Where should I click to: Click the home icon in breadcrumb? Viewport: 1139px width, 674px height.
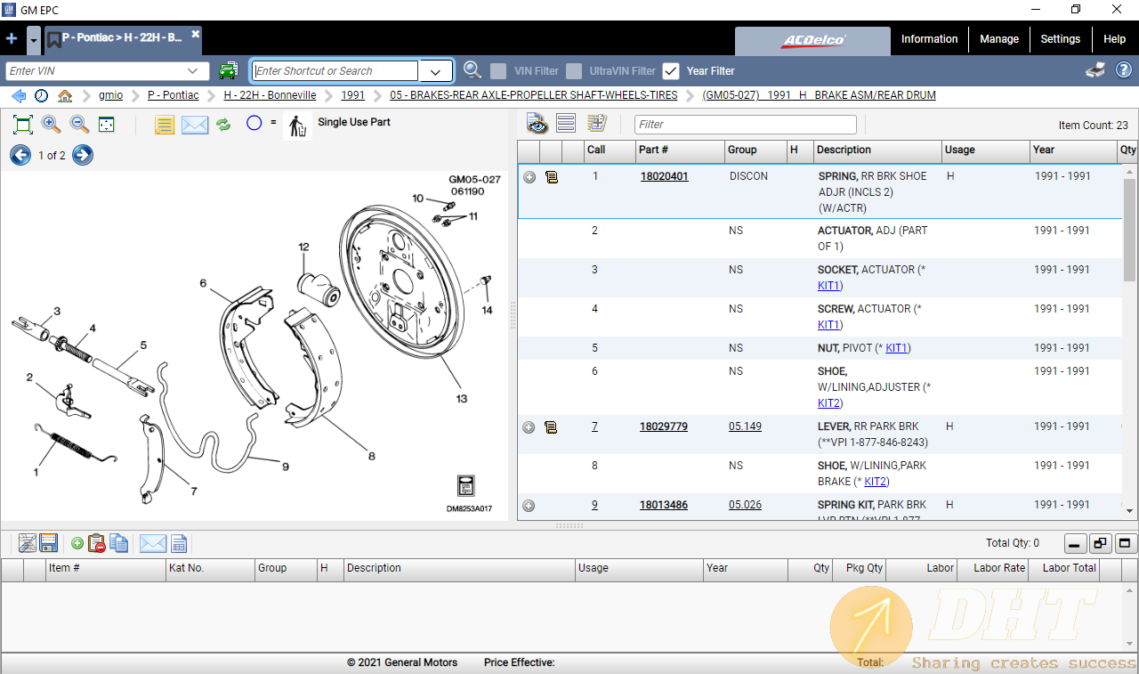pos(65,95)
